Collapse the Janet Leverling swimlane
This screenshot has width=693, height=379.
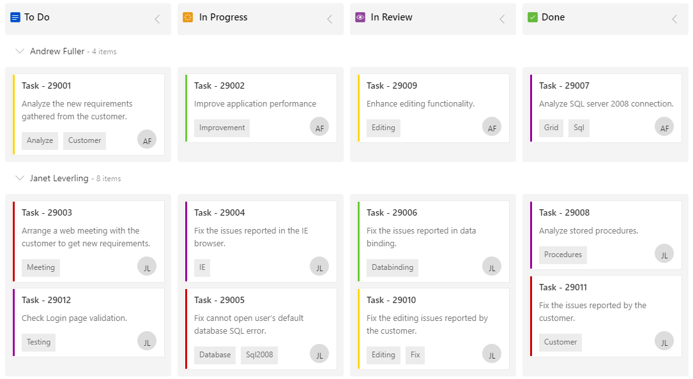pyautogui.click(x=20, y=178)
